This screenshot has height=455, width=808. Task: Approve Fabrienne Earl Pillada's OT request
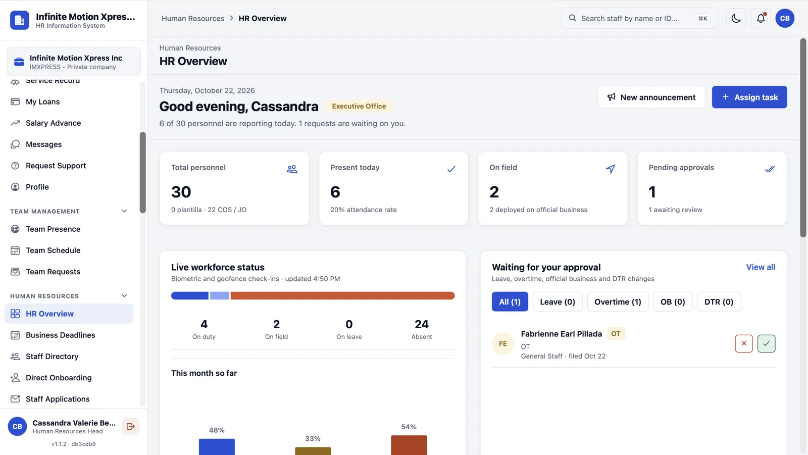click(766, 344)
